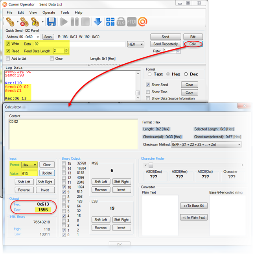Select the Text format radio button
Image resolution: width=254 pixels, height=254 pixels.
150,74
